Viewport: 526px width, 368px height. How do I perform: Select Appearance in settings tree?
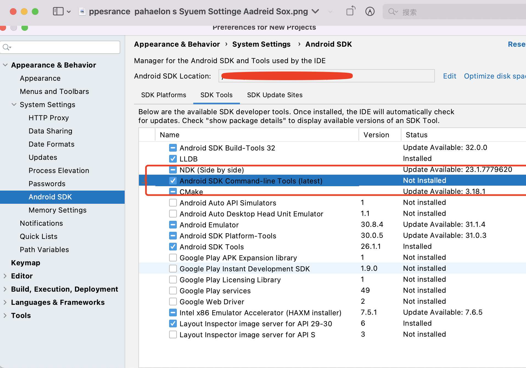(40, 78)
